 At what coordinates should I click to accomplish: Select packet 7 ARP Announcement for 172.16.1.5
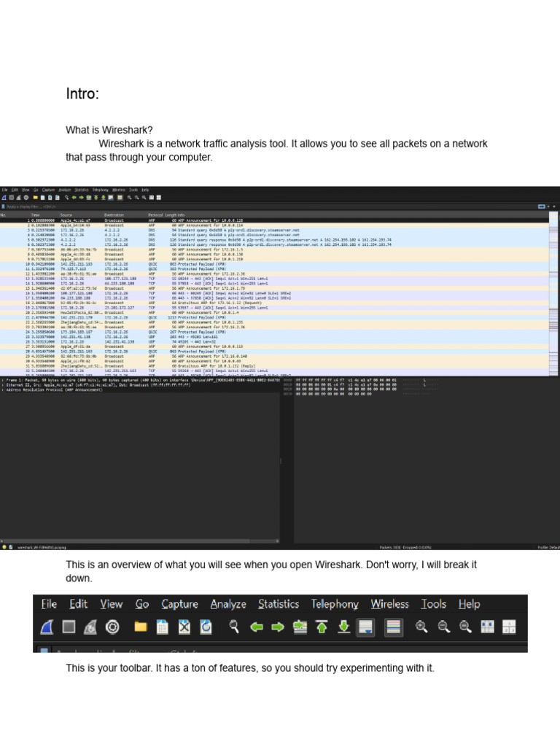click(274, 249)
